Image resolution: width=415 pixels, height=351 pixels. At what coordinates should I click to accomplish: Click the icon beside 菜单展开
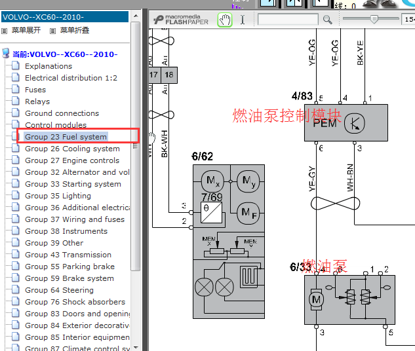coord(4,31)
